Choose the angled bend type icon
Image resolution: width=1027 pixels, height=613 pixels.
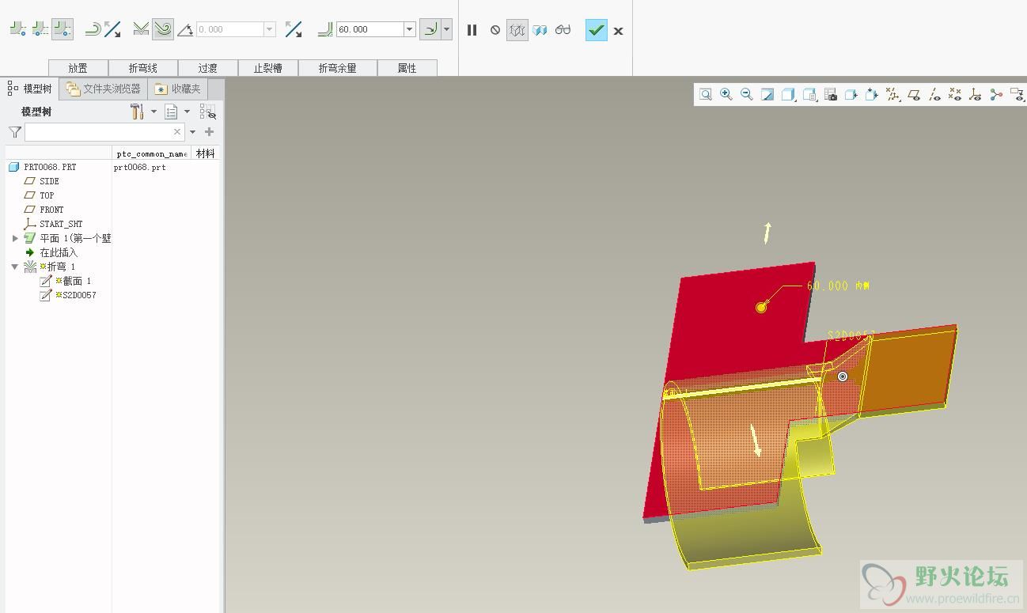[141, 29]
